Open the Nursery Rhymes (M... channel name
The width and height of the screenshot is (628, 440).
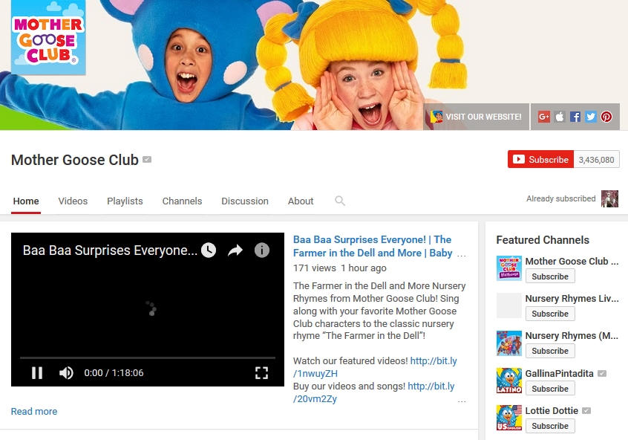click(x=572, y=336)
